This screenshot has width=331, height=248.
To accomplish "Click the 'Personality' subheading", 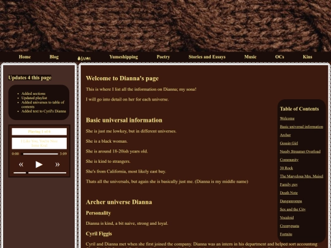I will coord(98,213).
